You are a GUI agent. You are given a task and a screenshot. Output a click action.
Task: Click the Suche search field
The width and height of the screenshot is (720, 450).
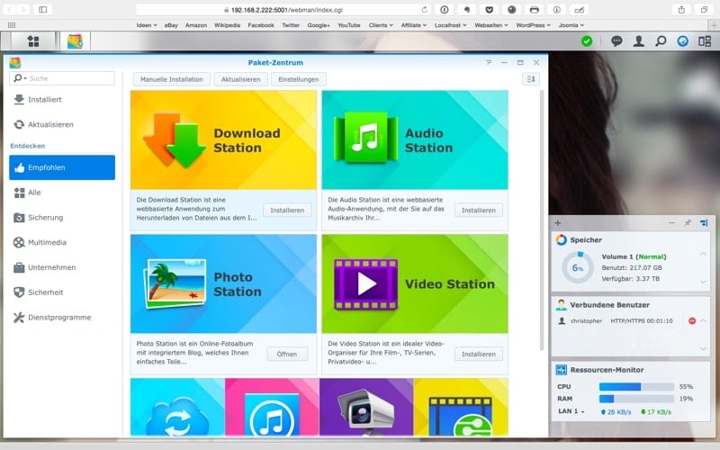[x=62, y=78]
